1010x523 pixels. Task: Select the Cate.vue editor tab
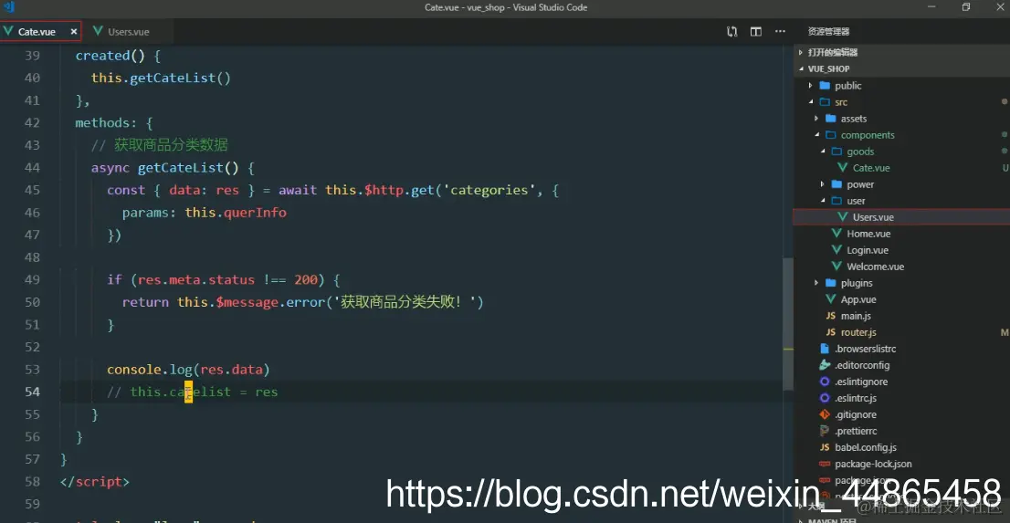point(40,32)
